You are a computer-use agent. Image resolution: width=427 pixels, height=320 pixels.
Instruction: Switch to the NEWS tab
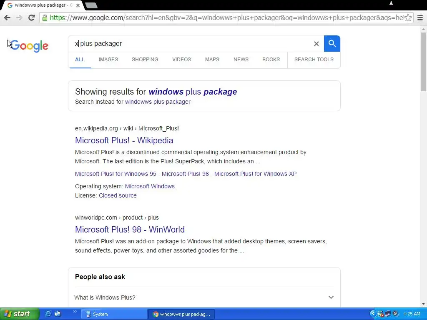point(241,59)
